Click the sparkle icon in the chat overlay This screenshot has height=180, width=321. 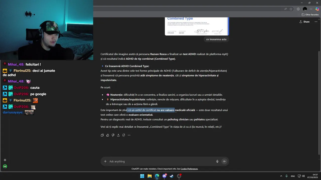[x=5, y=160]
